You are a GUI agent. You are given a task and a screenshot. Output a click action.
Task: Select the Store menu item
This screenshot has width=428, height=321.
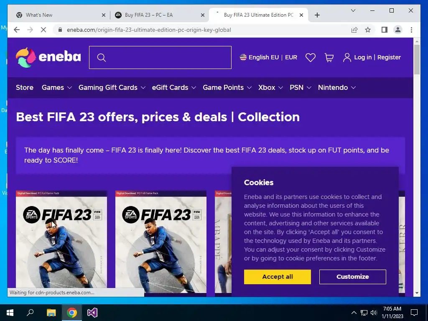tap(25, 88)
